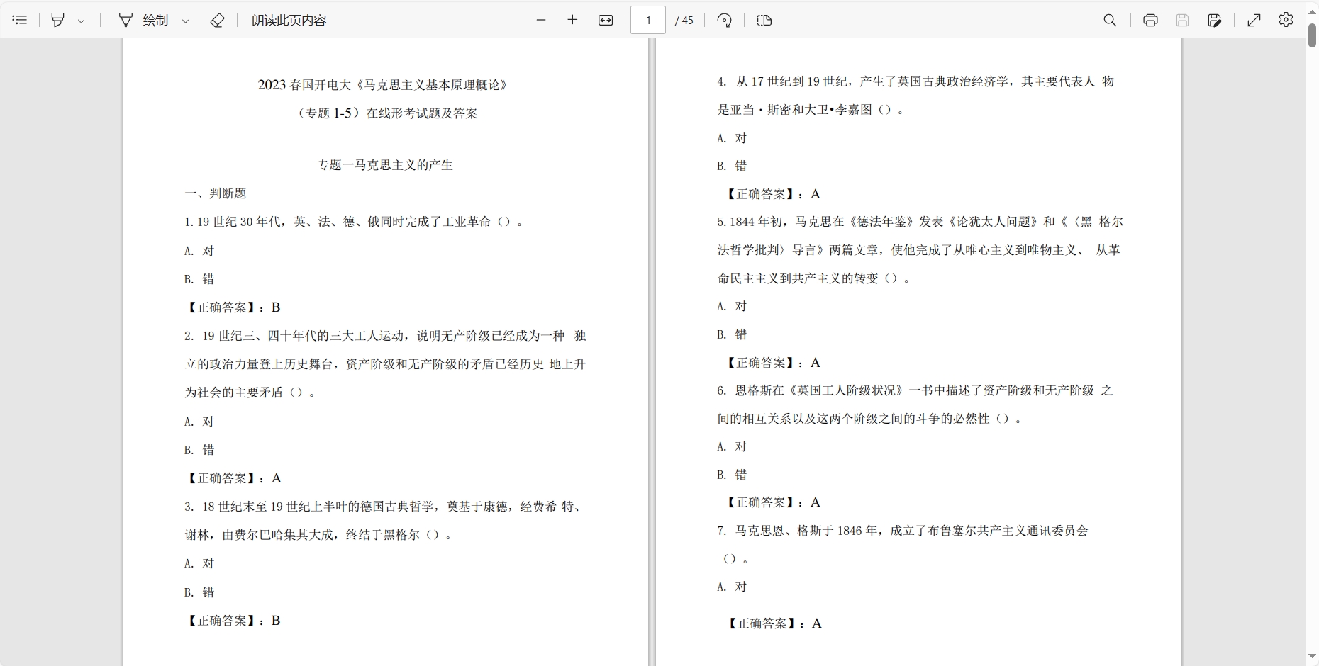Open the 绘制 draw options dropdown
Viewport: 1319px width, 666px height.
point(185,21)
